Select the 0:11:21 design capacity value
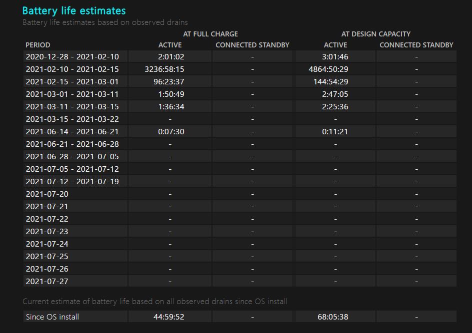The image size is (472, 333). [x=335, y=131]
